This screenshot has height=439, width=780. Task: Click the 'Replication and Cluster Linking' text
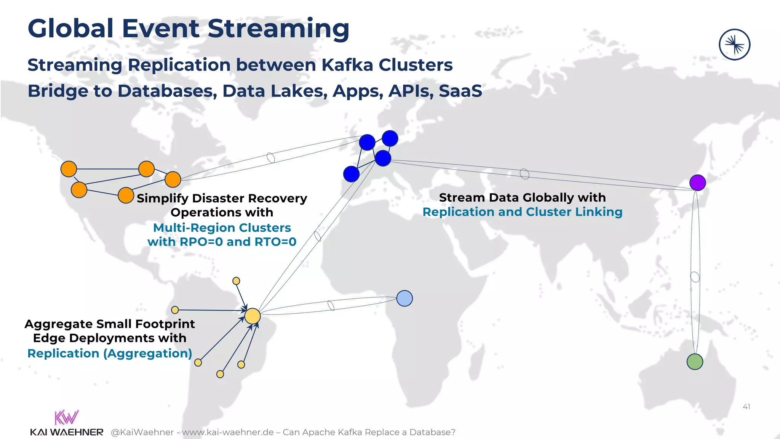click(x=523, y=212)
